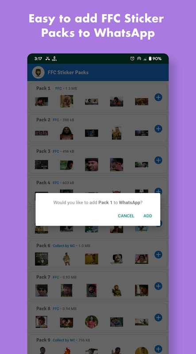Open second sticker thumbnail in Pack 2

tap(66, 133)
